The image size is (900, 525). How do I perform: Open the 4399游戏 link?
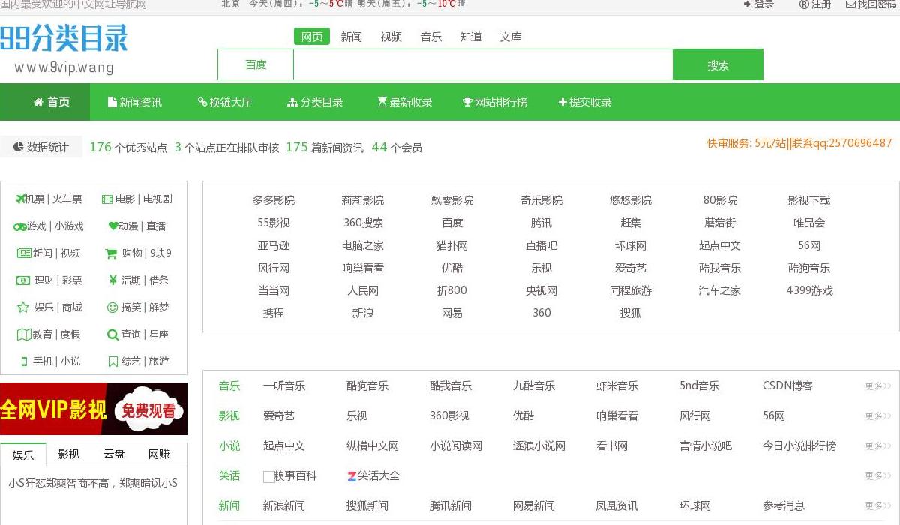pos(809,290)
